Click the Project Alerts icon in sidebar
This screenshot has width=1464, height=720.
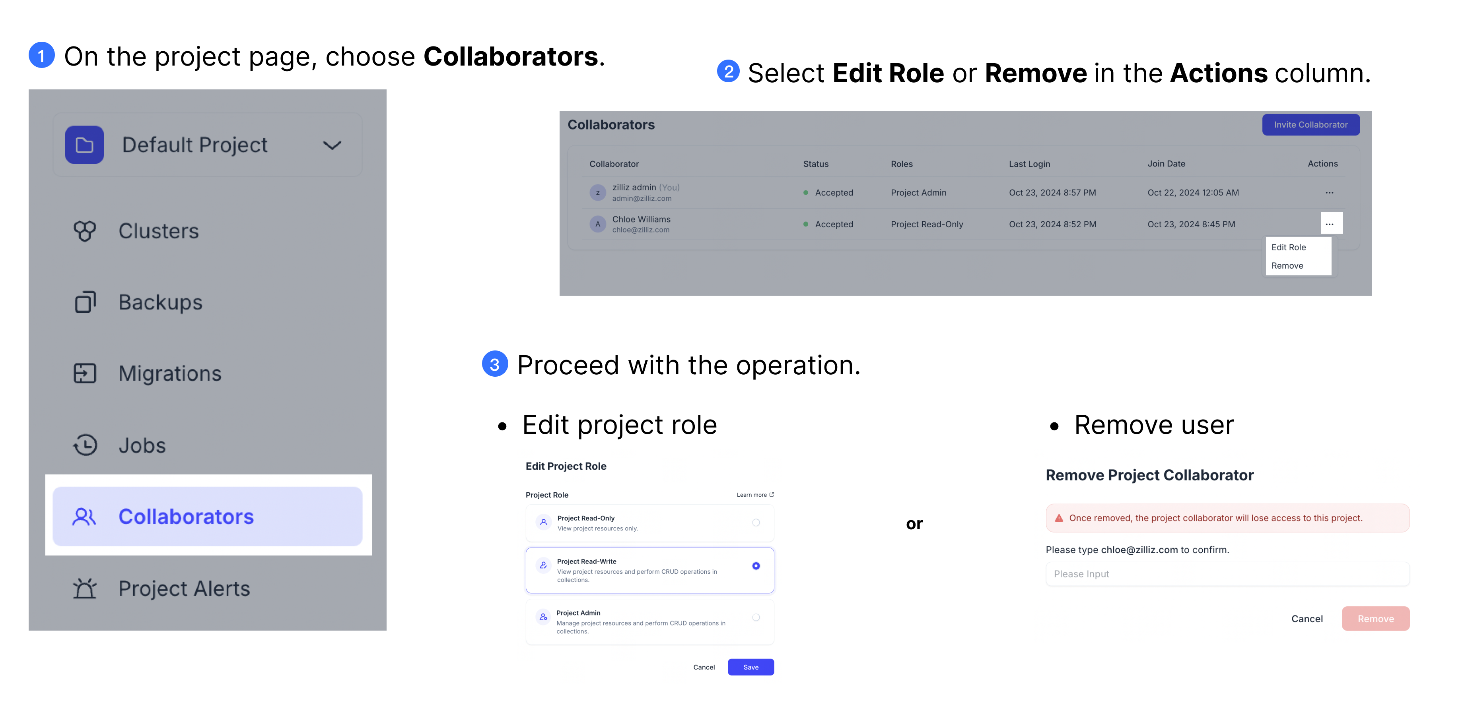(86, 588)
